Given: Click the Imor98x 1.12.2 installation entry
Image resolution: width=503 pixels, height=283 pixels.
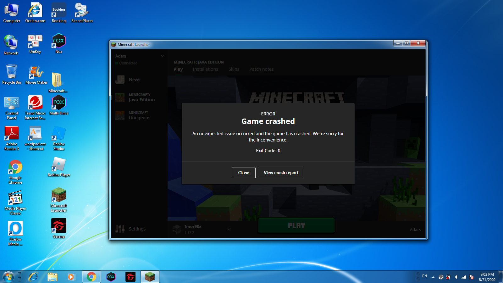Looking at the screenshot, I should coord(202,229).
